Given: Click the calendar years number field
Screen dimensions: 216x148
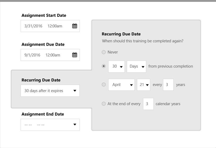Looking at the screenshot, I should click(x=148, y=104).
